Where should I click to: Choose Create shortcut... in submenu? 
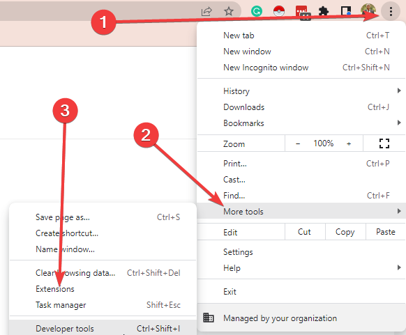click(x=103, y=233)
